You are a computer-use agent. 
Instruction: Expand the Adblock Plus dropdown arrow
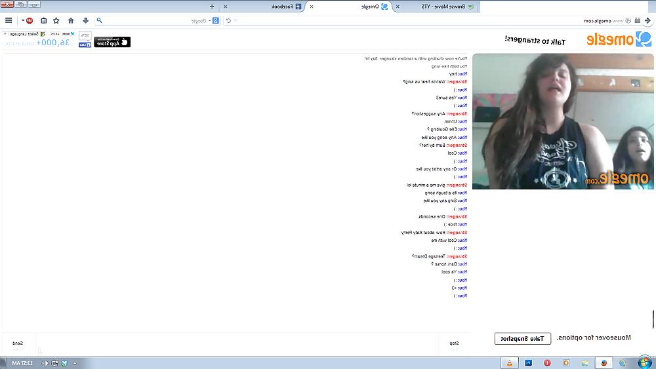pos(23,20)
